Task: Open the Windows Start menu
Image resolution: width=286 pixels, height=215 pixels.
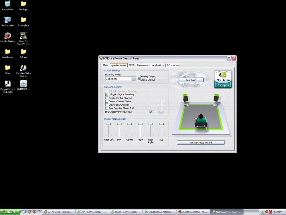Action: pos(10,212)
